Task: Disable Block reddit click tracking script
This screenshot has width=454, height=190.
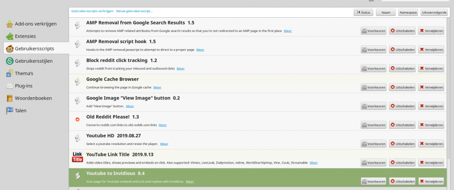Action: coord(402,69)
